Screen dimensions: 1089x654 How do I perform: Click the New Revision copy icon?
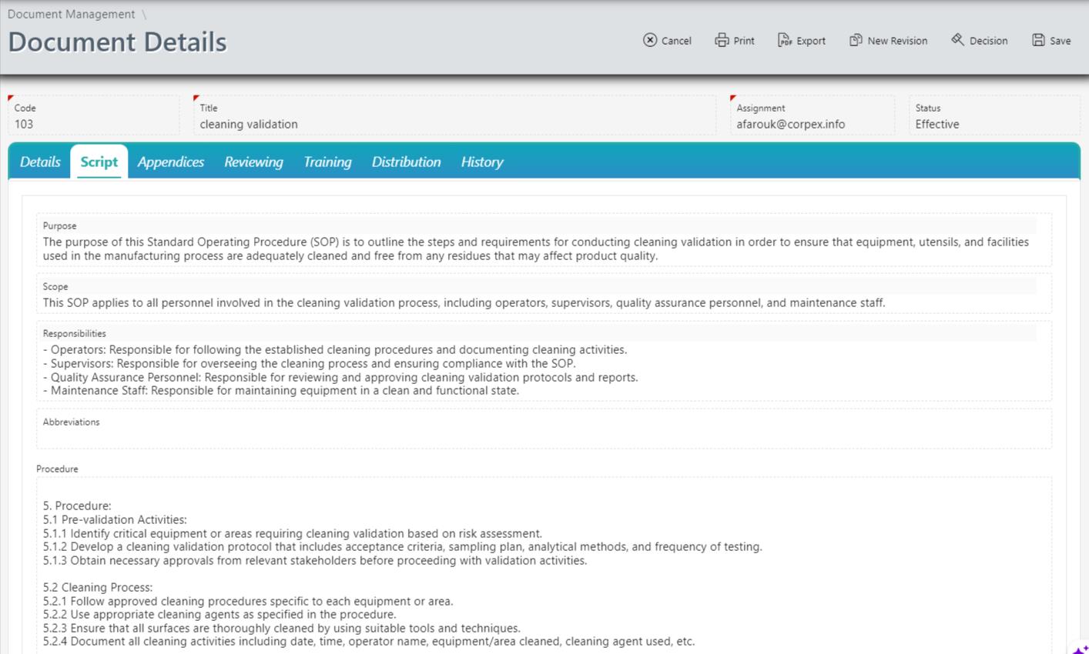[856, 40]
